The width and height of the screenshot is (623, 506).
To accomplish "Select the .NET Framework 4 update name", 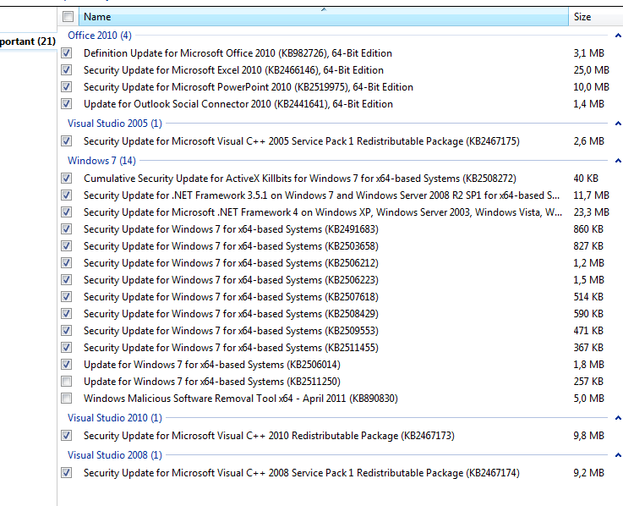I will 323,212.
